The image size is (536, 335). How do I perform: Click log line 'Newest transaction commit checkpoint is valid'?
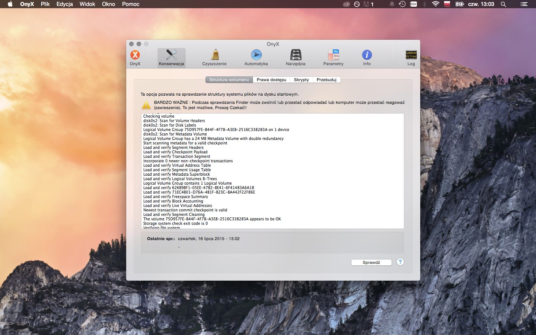185,210
